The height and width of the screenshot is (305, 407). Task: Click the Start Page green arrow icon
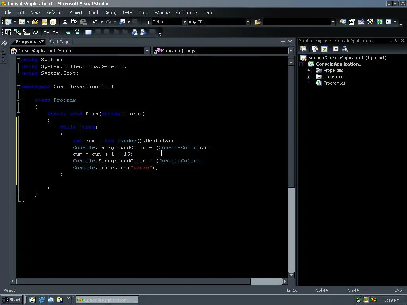[x=380, y=22]
